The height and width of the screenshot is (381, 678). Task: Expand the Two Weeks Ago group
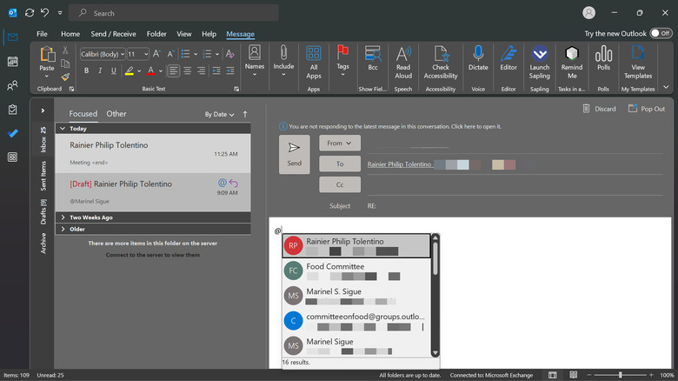point(63,217)
